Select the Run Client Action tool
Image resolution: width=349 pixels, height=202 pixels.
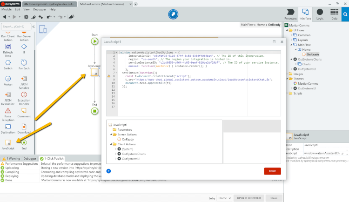[x=8, y=36]
